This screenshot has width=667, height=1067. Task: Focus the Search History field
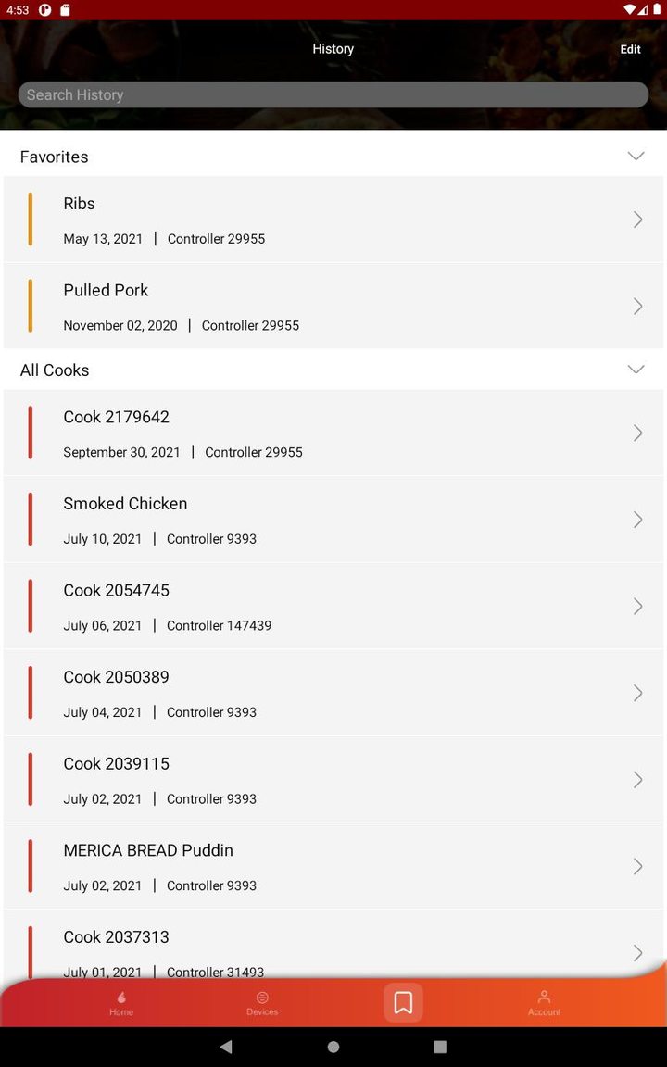(333, 94)
